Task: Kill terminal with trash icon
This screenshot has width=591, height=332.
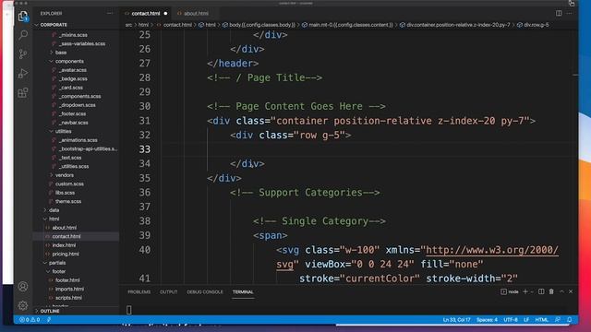Action: [x=551, y=291]
